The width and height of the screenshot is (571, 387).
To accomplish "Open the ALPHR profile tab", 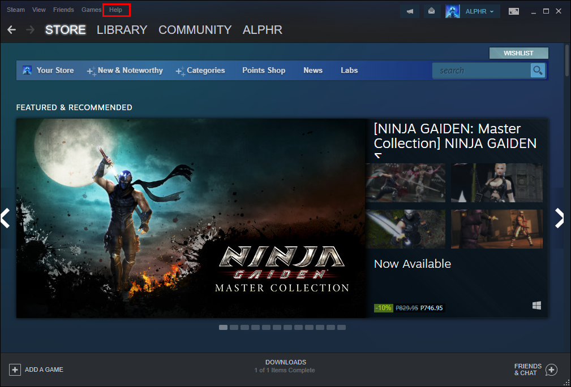I will coord(263,30).
